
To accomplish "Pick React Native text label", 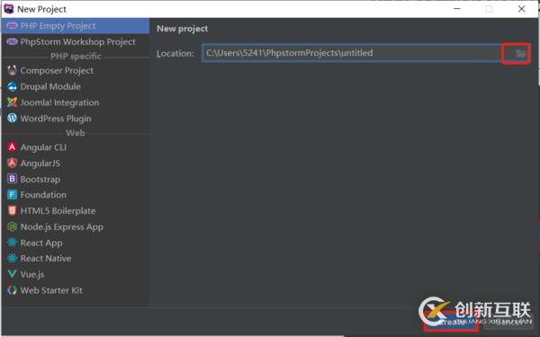I will tap(46, 258).
